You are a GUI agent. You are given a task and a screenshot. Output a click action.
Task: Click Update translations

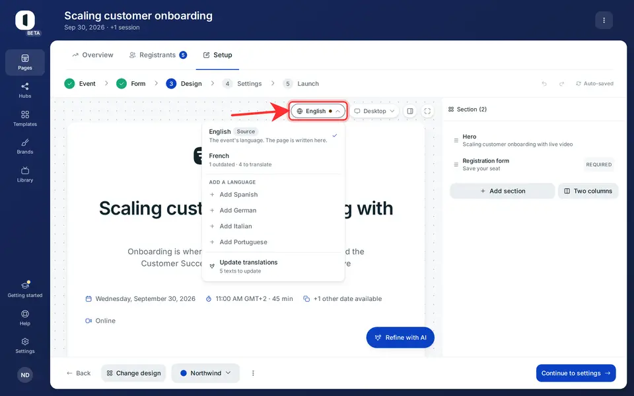click(x=273, y=266)
